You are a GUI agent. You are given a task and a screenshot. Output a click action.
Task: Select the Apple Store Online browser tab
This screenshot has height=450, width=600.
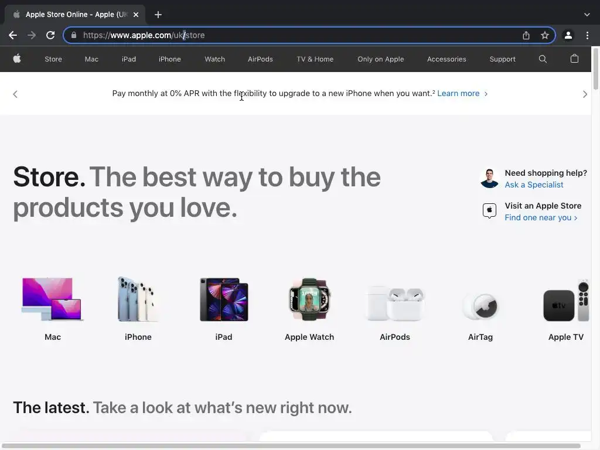coord(74,15)
